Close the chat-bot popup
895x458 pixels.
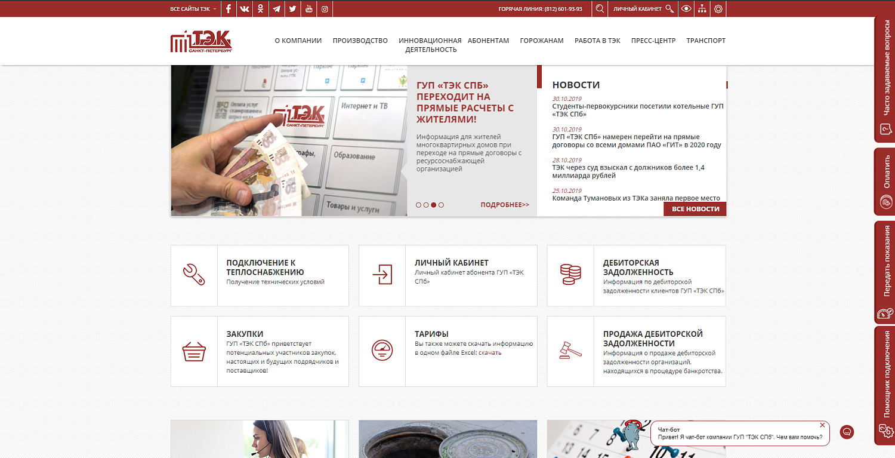pyautogui.click(x=822, y=425)
